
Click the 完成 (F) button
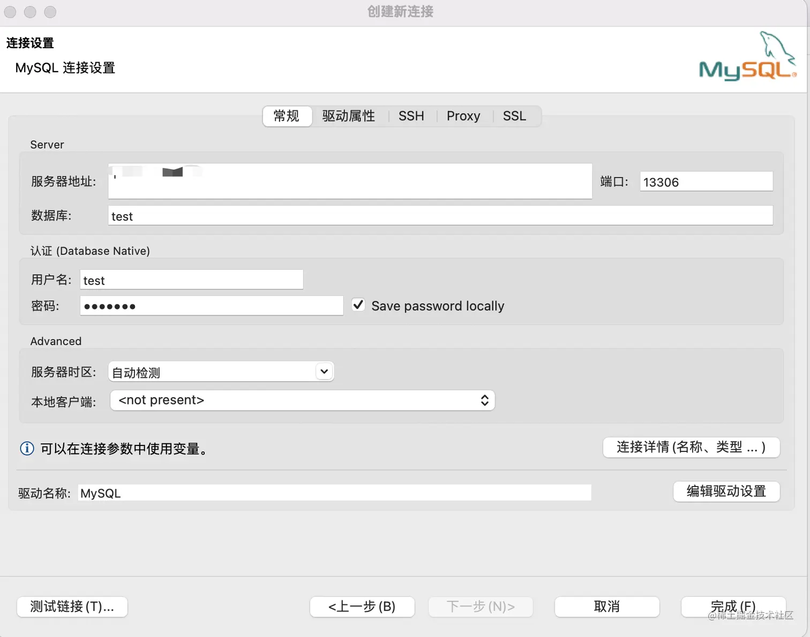pos(733,606)
